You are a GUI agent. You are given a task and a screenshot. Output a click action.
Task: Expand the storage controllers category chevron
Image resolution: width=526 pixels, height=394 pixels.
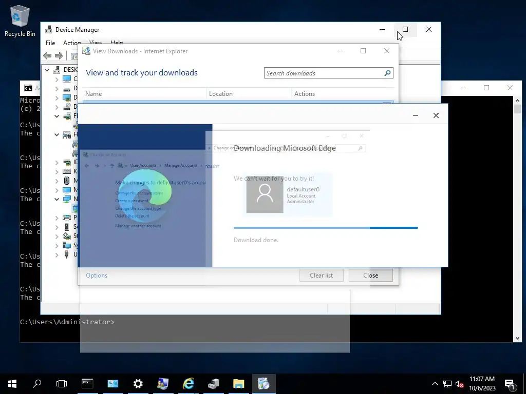57,236
